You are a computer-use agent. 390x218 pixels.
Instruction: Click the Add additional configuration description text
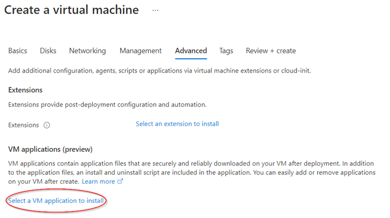160,71
